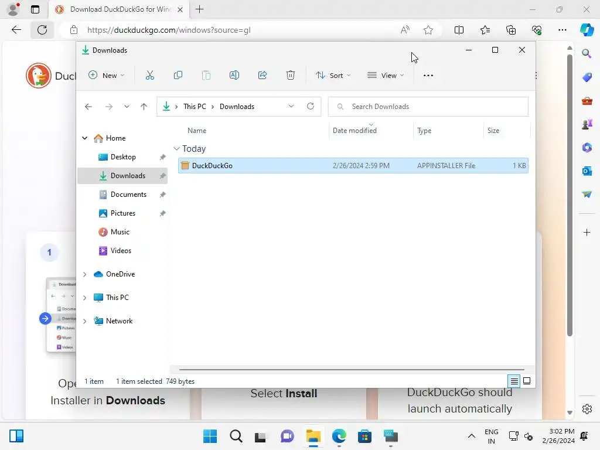Screen dimensions: 600x450
Task: Expand the Network tree node
Action: [x=85, y=322]
